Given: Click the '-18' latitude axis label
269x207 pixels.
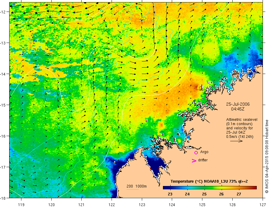Looking at the screenshot, I should 3,198.
